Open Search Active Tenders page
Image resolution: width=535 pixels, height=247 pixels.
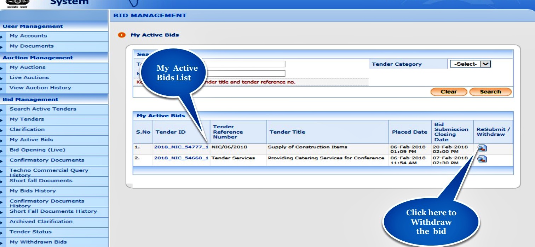(x=43, y=109)
